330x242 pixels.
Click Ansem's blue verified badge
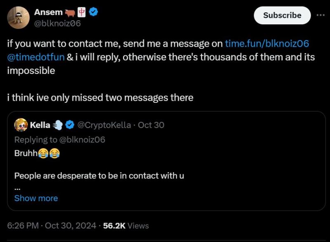(x=93, y=12)
